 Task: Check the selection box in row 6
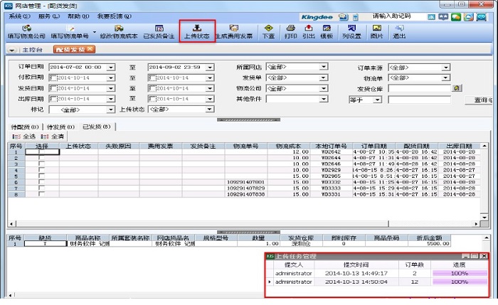41,183
